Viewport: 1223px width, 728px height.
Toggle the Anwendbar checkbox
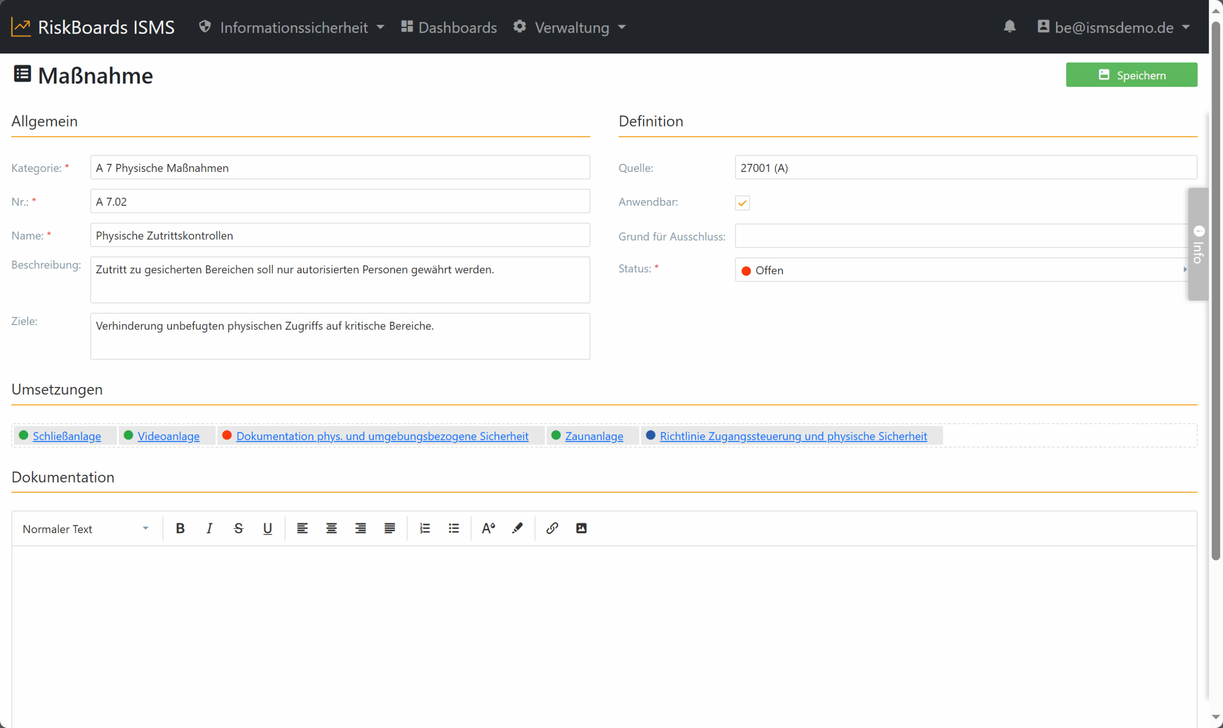pos(742,203)
